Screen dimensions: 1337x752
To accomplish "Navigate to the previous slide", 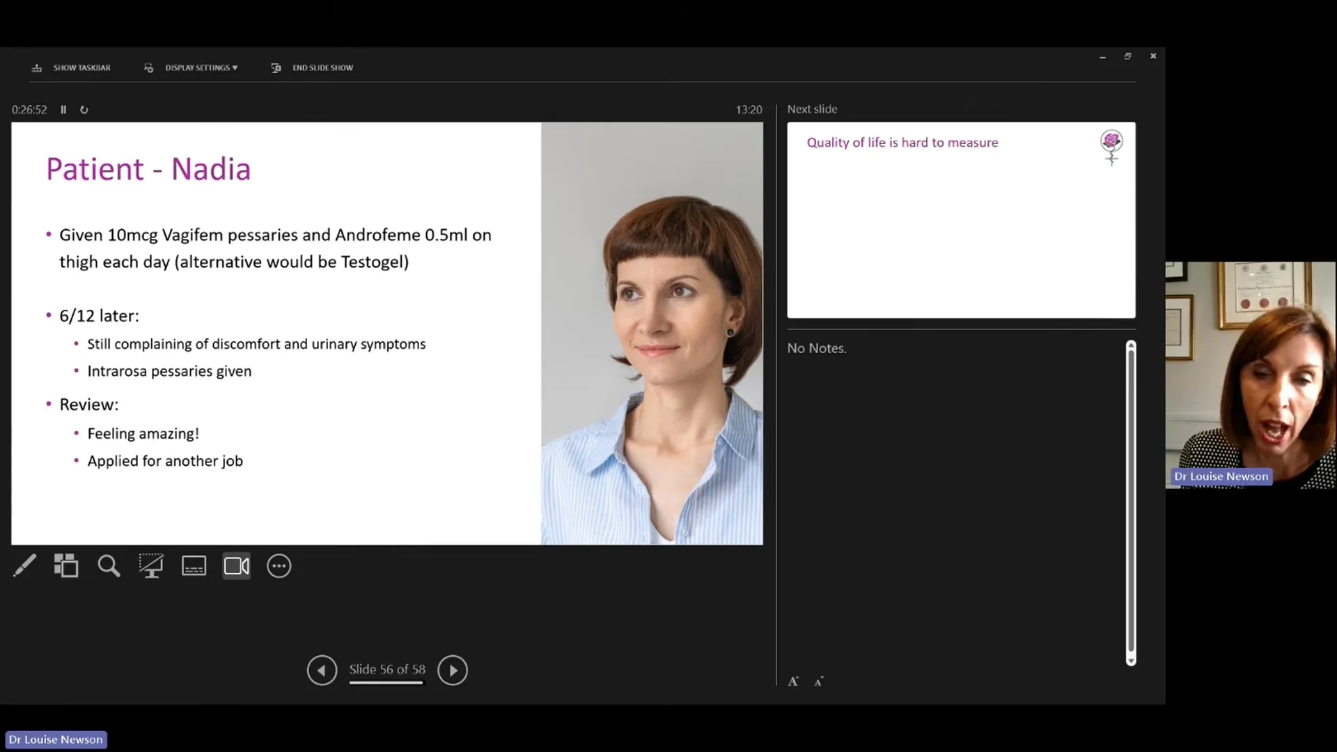I will point(322,669).
